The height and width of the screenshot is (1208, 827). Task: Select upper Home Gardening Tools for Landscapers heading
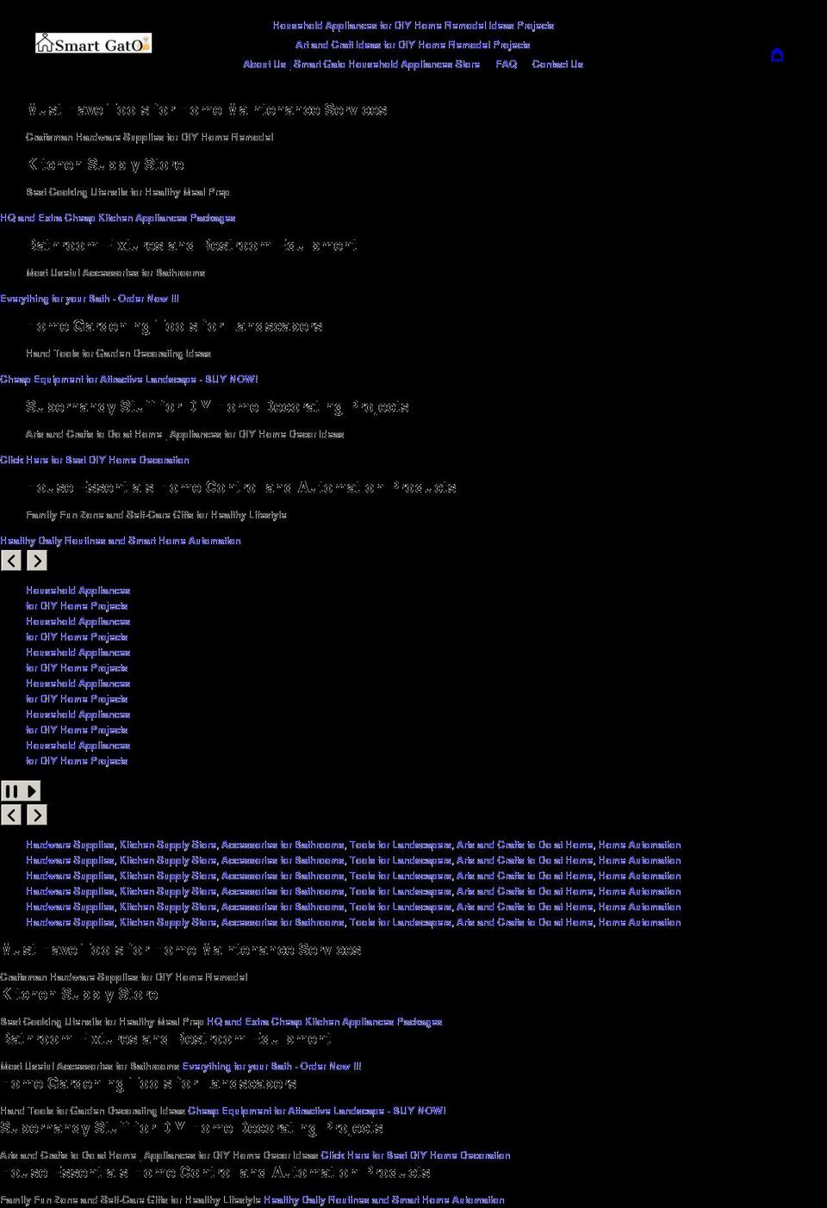coord(174,326)
